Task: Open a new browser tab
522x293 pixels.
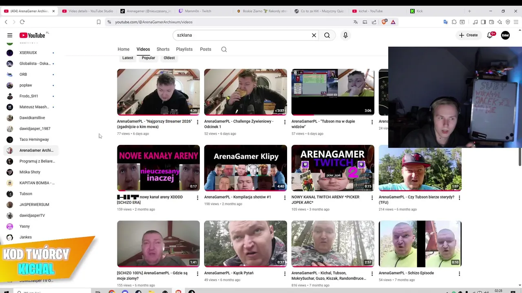Action: (469, 11)
